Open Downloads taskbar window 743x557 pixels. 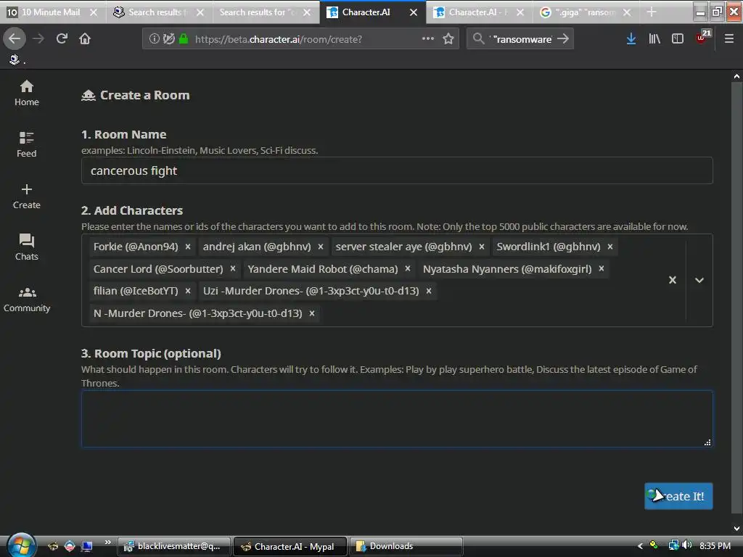point(406,547)
